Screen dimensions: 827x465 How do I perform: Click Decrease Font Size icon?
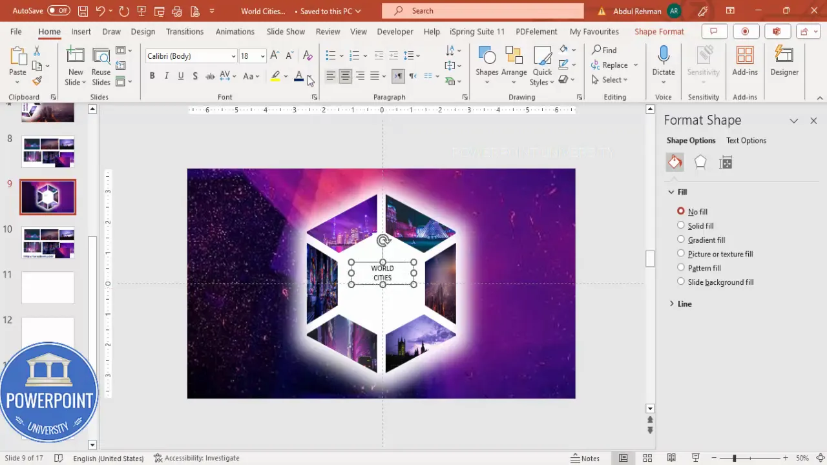pyautogui.click(x=288, y=56)
